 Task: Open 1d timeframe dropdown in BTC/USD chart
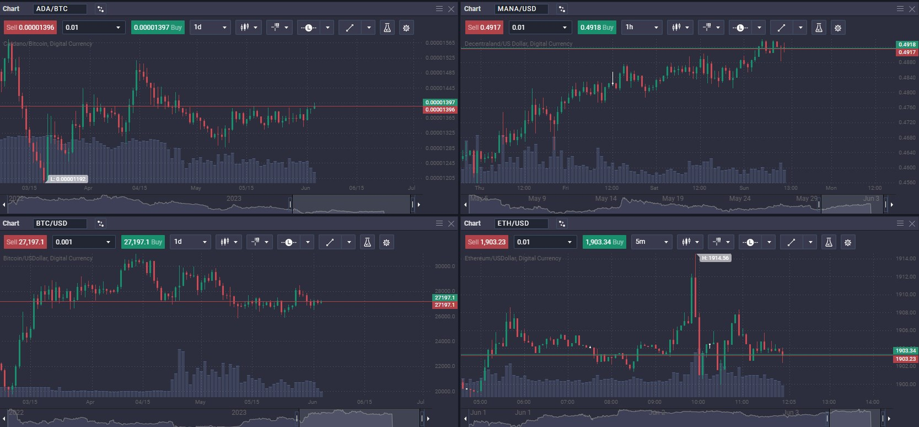pos(190,242)
